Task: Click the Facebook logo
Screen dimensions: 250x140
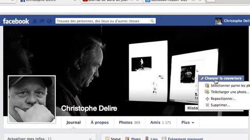Action: [16, 21]
